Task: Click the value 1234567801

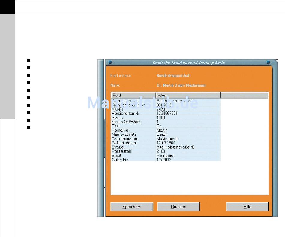Action: 167,114
